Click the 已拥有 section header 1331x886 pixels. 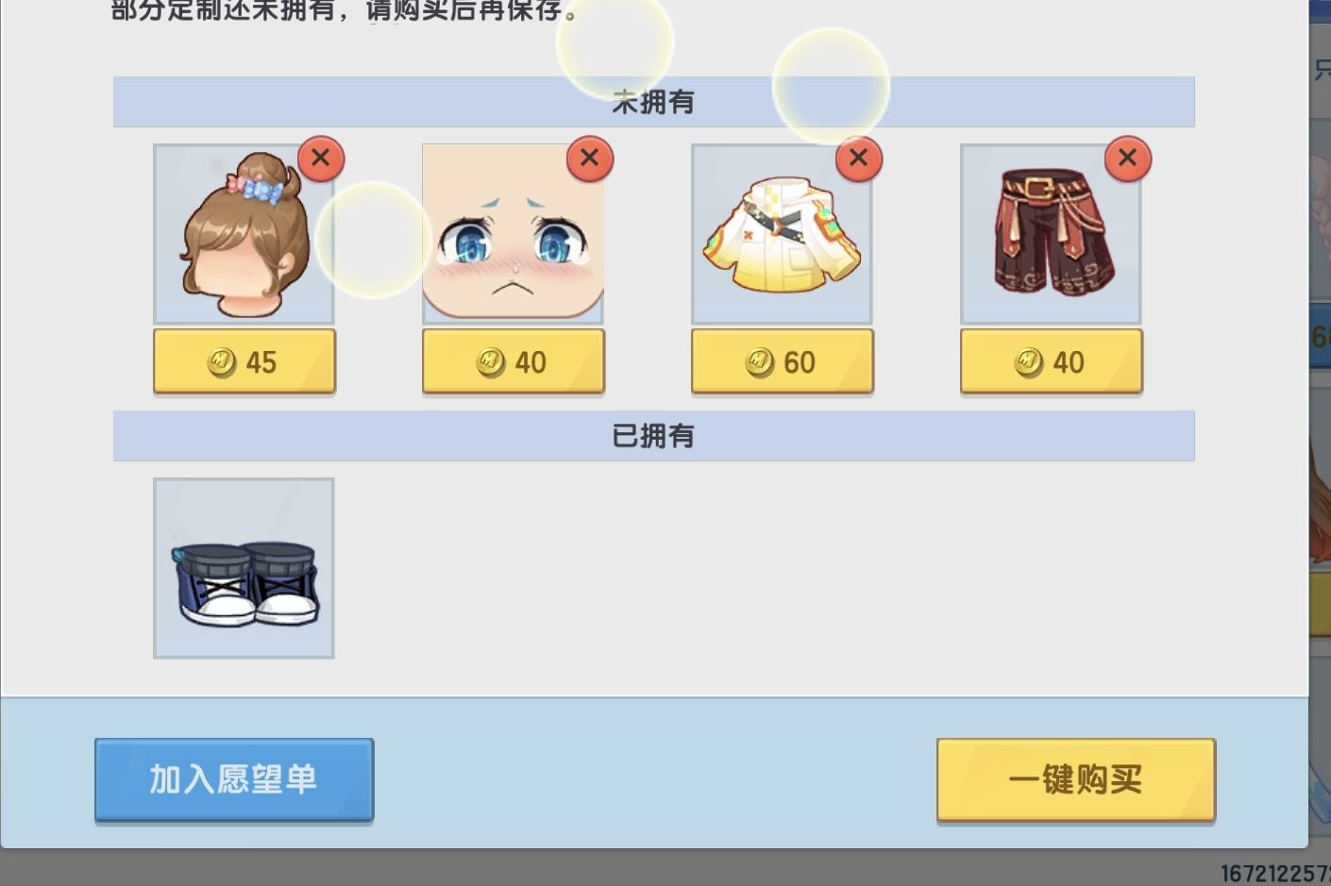point(653,436)
